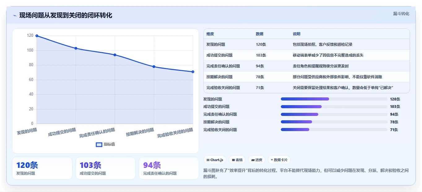The height and width of the screenshot is (192, 422).
Task: Click table cell 完成验收关闭的问题
Action: 223,88
